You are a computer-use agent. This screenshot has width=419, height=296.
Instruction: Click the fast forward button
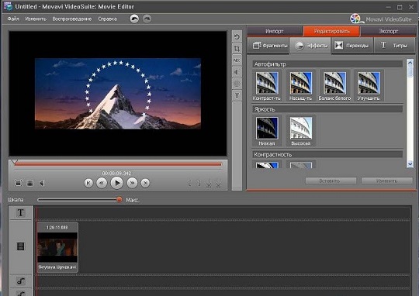[132, 183]
